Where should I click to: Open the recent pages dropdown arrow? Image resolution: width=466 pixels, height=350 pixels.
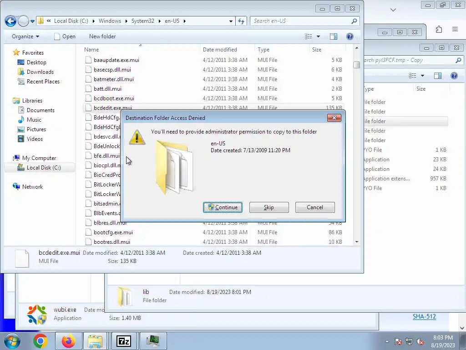pos(32,21)
